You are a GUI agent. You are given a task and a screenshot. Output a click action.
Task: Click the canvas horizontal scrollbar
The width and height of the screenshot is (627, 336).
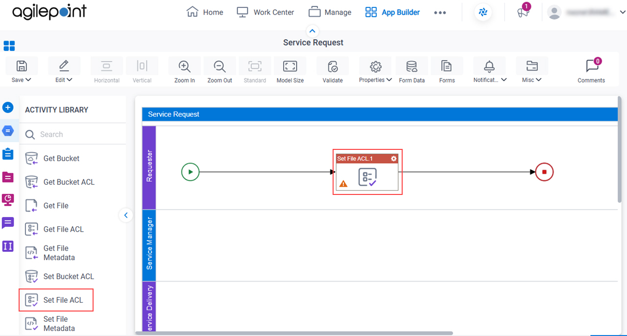click(x=294, y=333)
